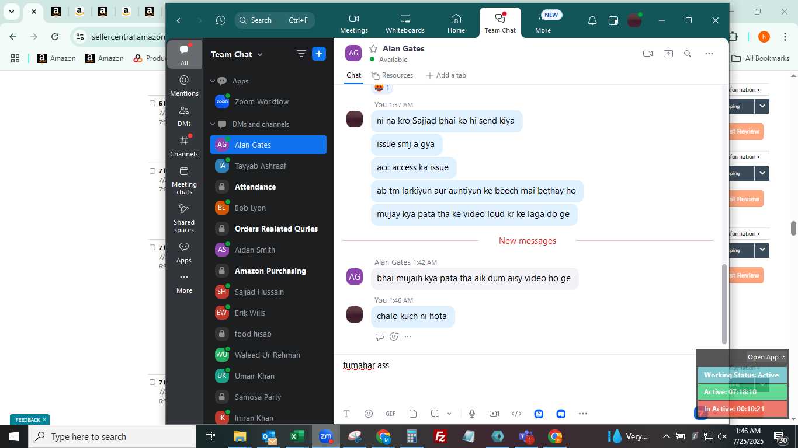Click the Zoom back navigation arrow
Image resolution: width=798 pixels, height=448 pixels.
click(x=179, y=20)
